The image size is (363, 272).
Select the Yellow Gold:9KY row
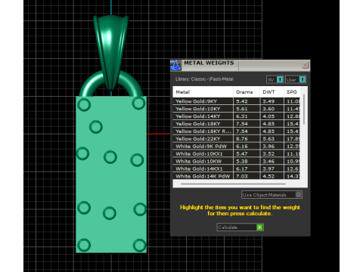[x=237, y=101]
